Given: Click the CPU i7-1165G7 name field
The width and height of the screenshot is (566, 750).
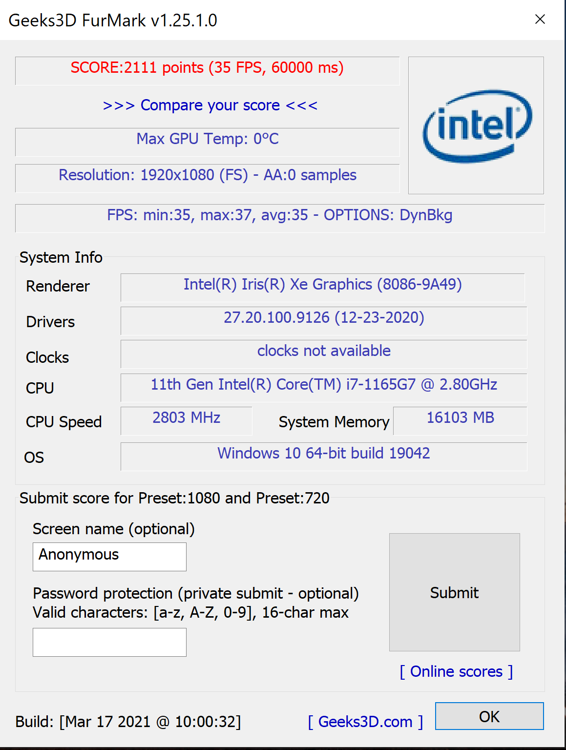Looking at the screenshot, I should (x=324, y=388).
